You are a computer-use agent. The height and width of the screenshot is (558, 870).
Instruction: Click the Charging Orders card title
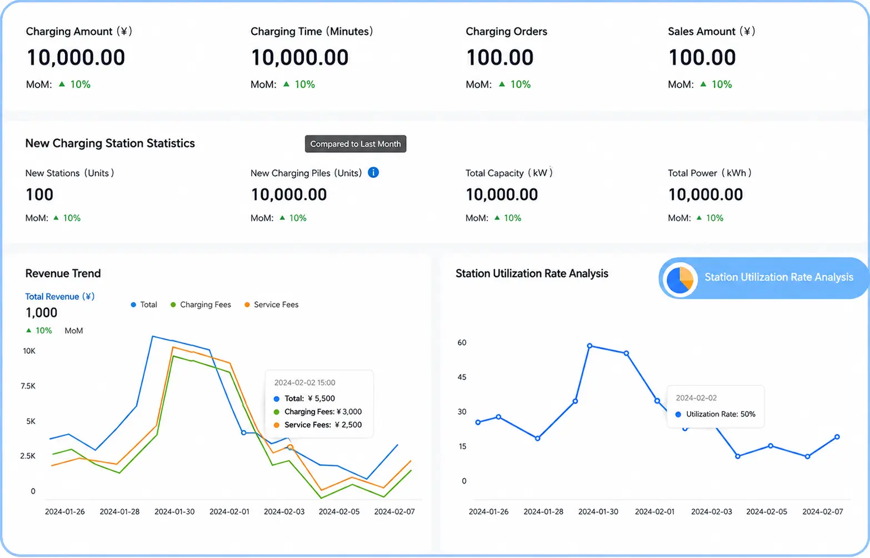coord(507,32)
